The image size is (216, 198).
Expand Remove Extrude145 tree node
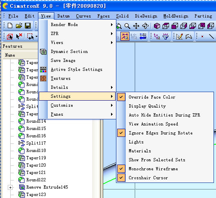(10, 187)
